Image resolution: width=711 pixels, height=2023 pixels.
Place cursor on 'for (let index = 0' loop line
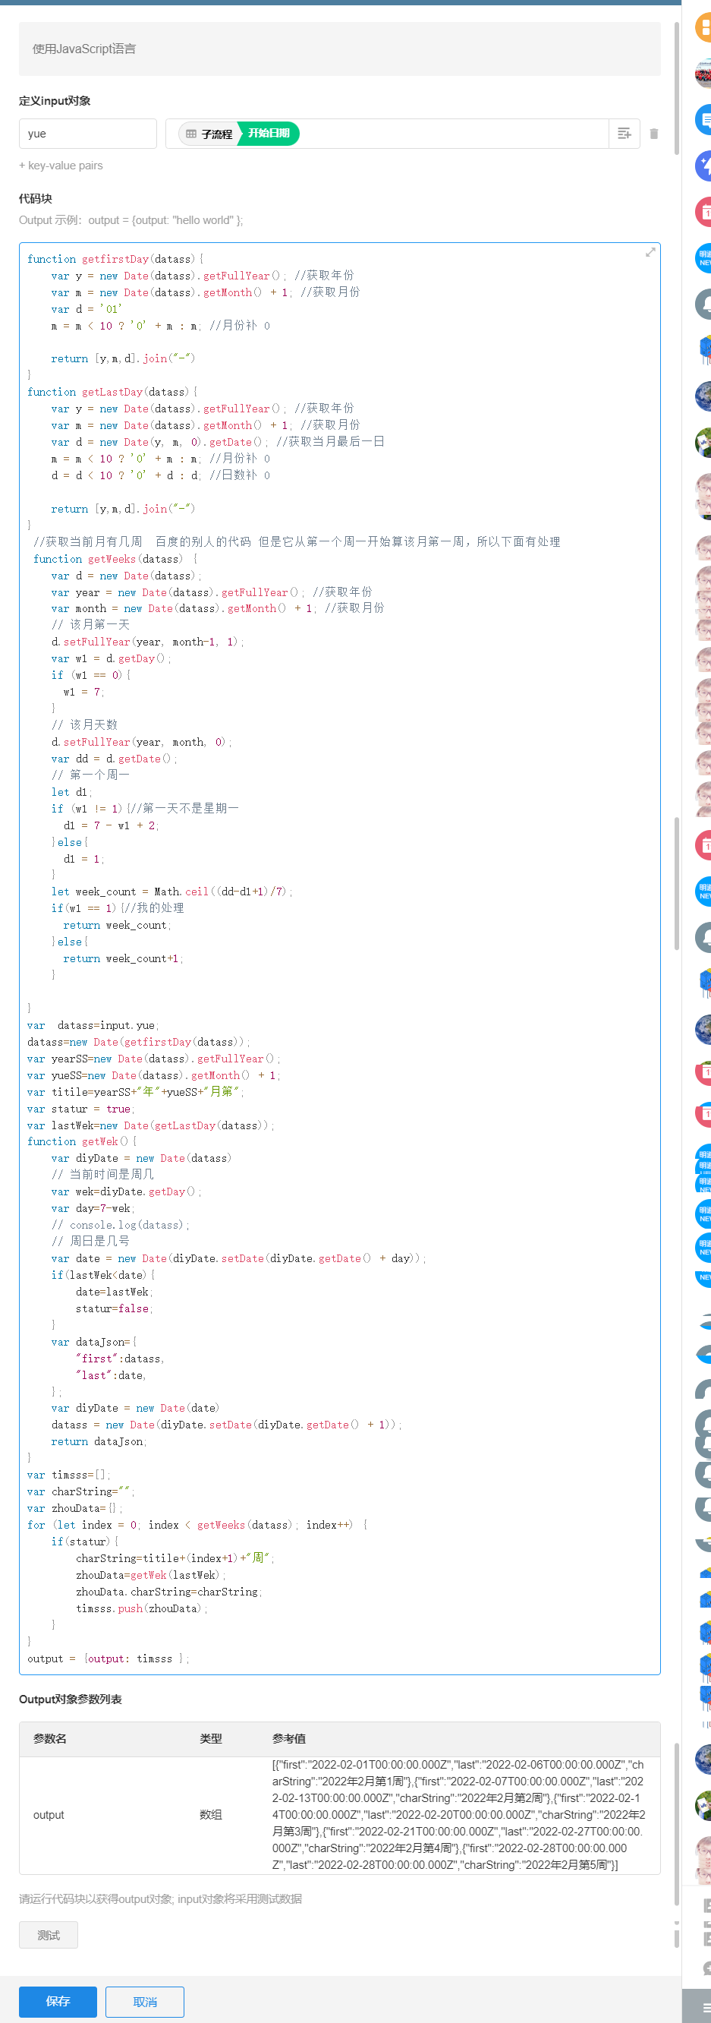click(x=197, y=1525)
